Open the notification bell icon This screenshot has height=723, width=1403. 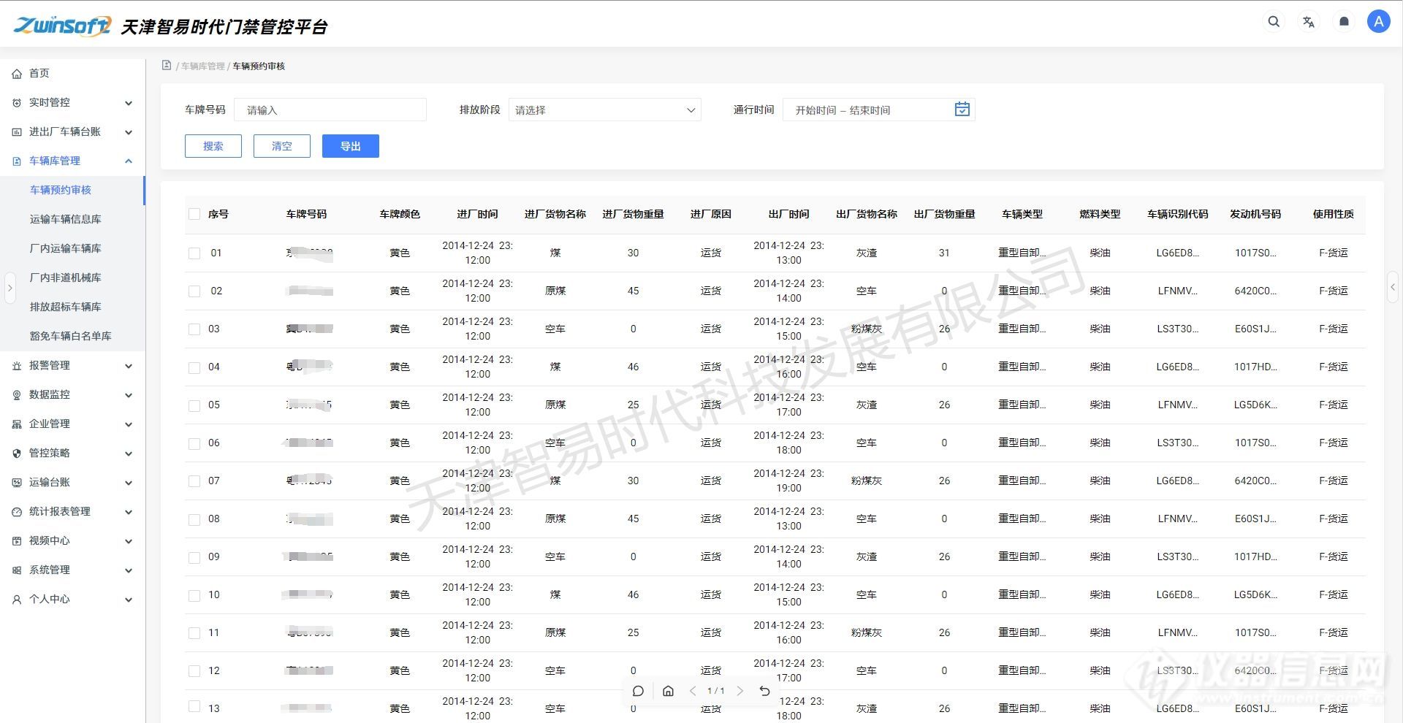point(1344,22)
